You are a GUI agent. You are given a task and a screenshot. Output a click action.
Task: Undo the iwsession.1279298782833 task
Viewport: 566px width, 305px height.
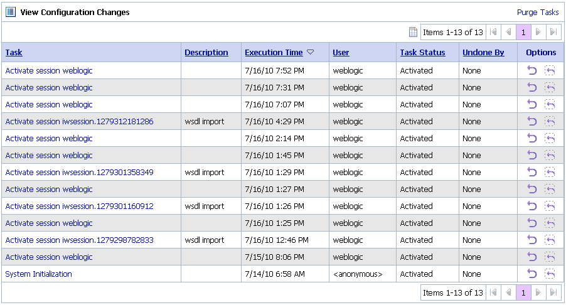(532, 240)
